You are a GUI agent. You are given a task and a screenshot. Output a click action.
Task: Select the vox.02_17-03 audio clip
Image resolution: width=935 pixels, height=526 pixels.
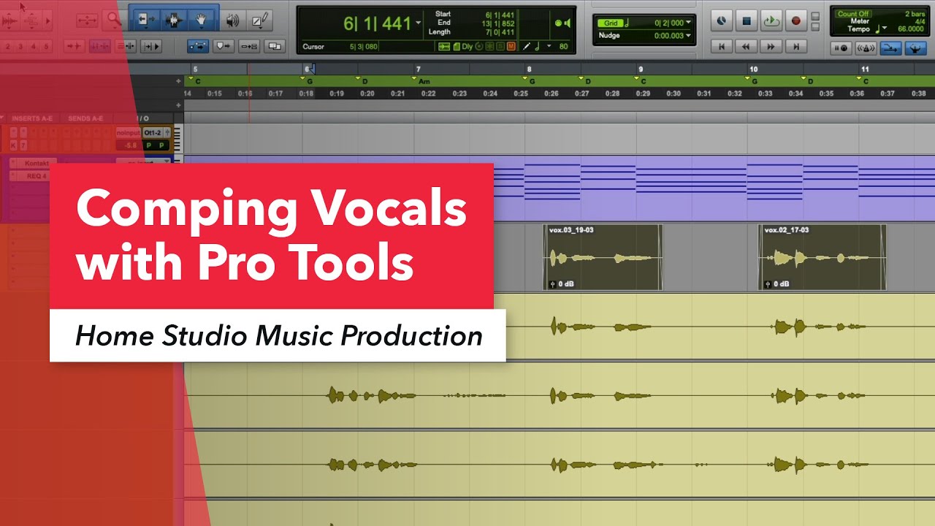point(822,257)
